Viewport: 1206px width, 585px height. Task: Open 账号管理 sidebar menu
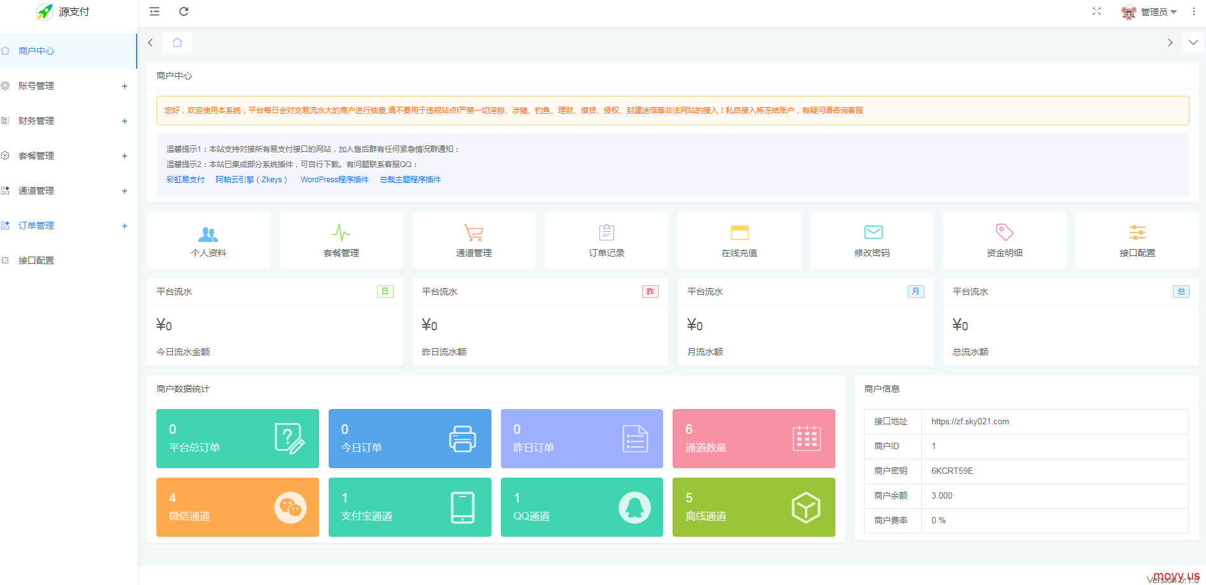(68, 86)
